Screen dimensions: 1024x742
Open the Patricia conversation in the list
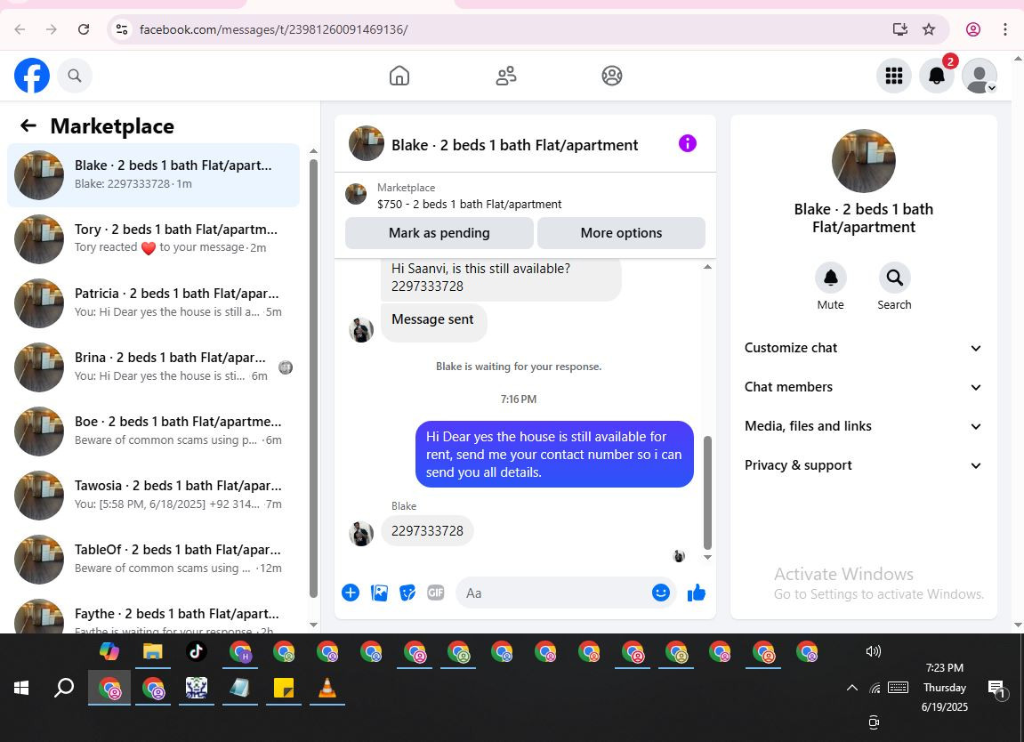point(154,303)
